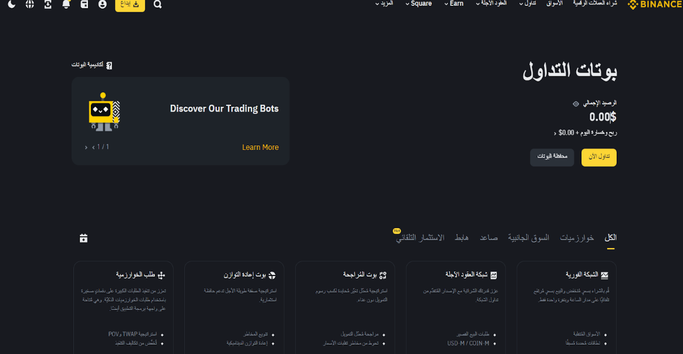
Task: Click the بوتات التداول page heading
Action: pos(570,71)
